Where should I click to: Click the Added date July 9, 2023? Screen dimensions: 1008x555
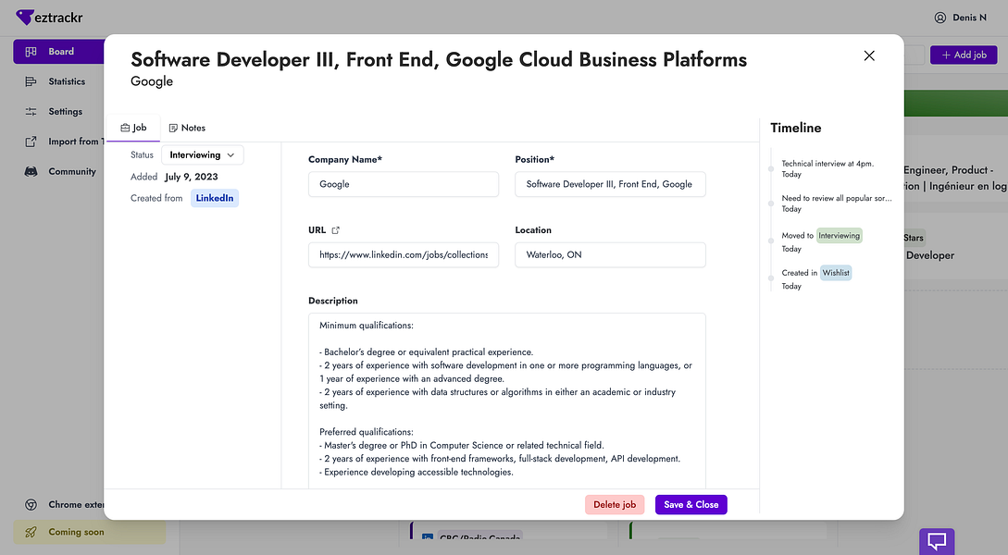pyautogui.click(x=192, y=177)
